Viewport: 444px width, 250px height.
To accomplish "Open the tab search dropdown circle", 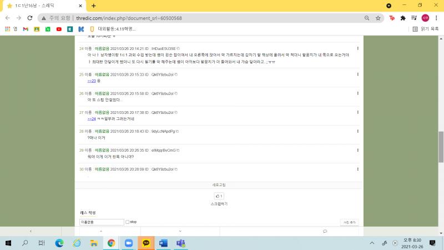I will 389,6.
